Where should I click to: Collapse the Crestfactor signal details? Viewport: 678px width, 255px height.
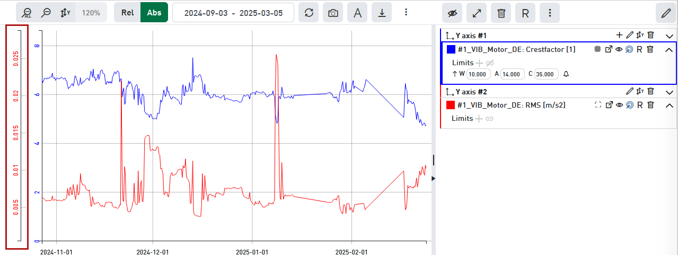(x=669, y=50)
